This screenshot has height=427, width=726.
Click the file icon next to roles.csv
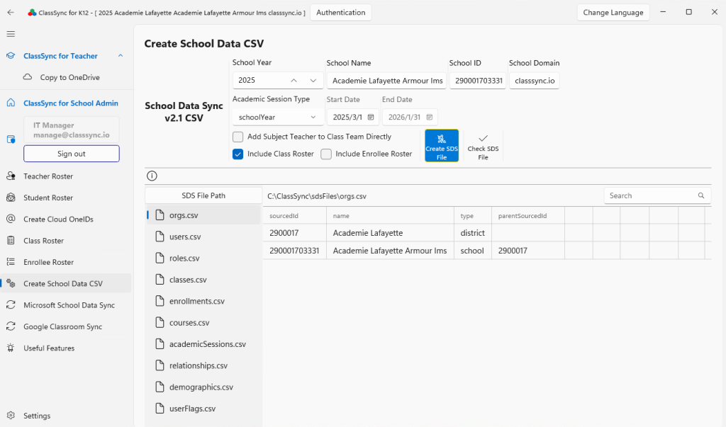coord(160,258)
